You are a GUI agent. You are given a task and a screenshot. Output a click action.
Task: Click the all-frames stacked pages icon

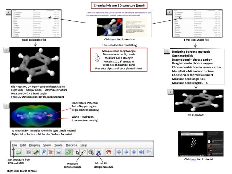click(x=149, y=152)
